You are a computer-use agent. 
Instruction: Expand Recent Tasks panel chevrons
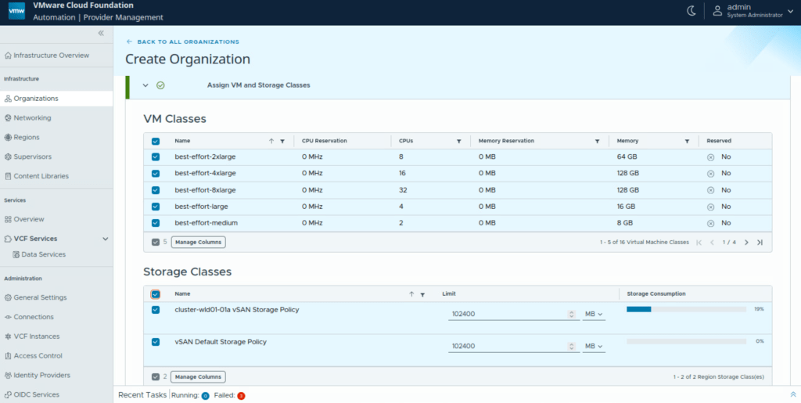pos(792,394)
